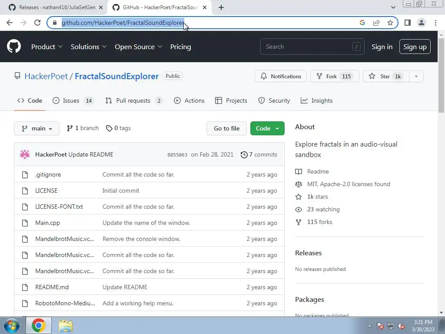Click the GitHub search input field
This screenshot has width=445, height=334.
(x=312, y=47)
